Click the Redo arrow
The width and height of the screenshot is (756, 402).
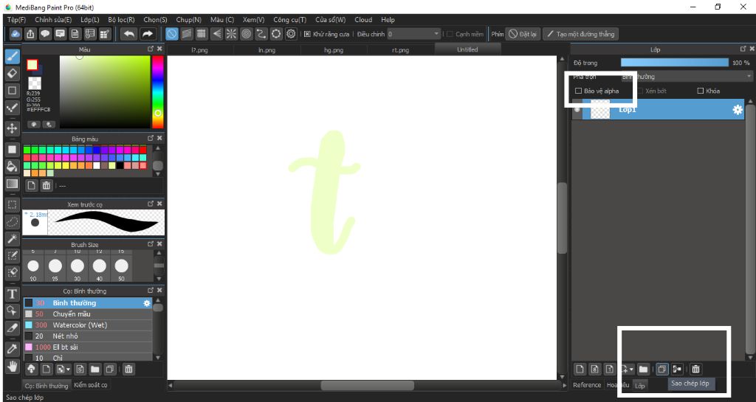tap(147, 34)
